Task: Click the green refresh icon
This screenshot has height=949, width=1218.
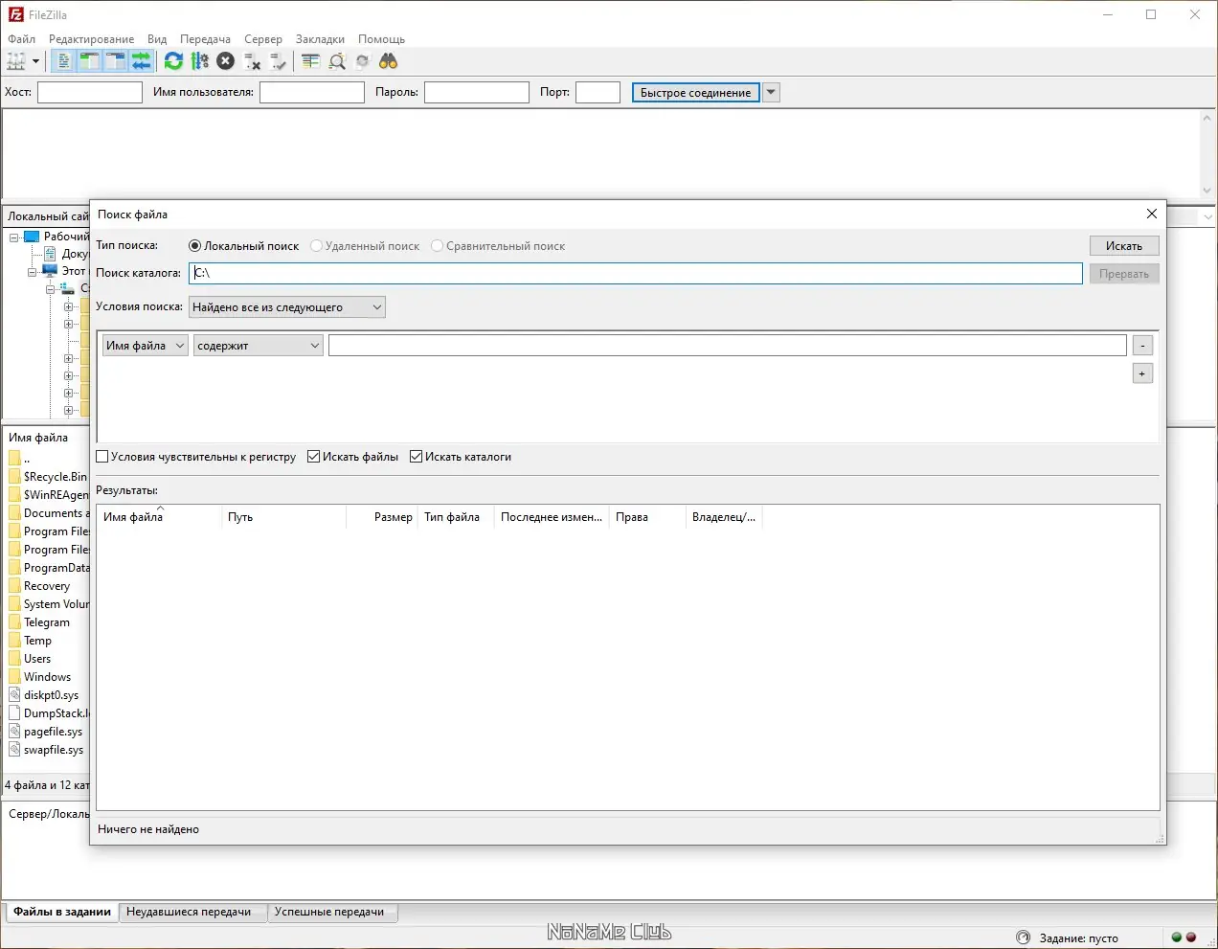Action: tap(173, 61)
